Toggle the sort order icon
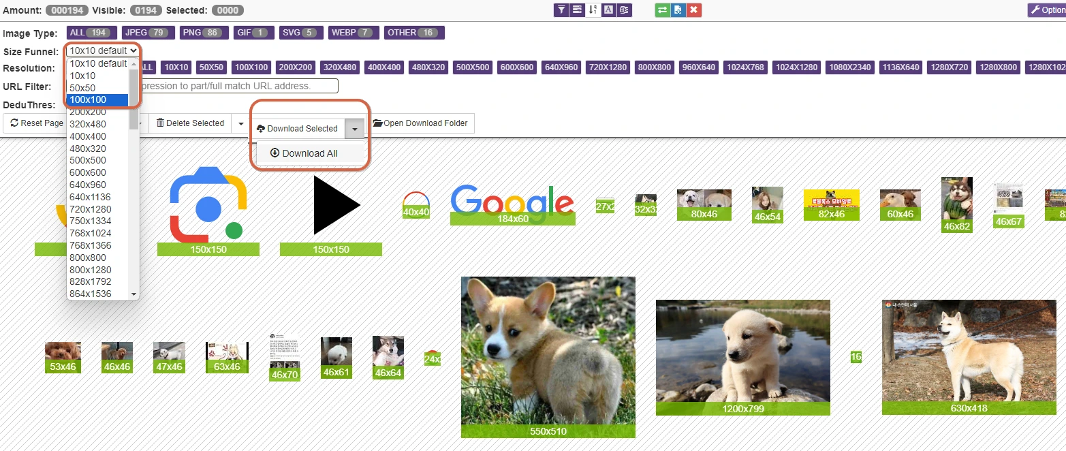Screen dimensions: 1066x451 click(x=593, y=10)
